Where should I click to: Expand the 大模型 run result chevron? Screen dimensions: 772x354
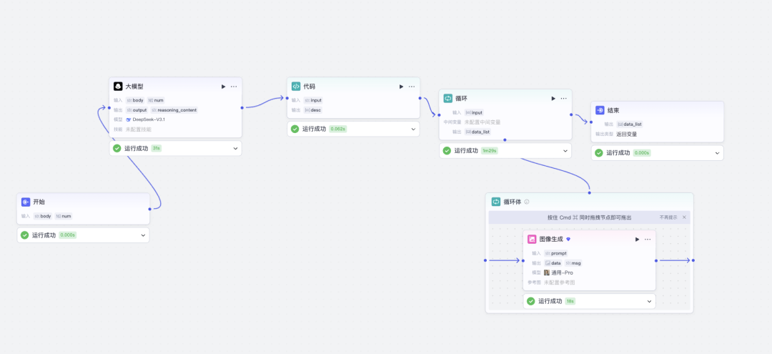(x=235, y=148)
